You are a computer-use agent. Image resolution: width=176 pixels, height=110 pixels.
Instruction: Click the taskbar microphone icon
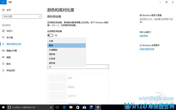[x=51, y=107]
